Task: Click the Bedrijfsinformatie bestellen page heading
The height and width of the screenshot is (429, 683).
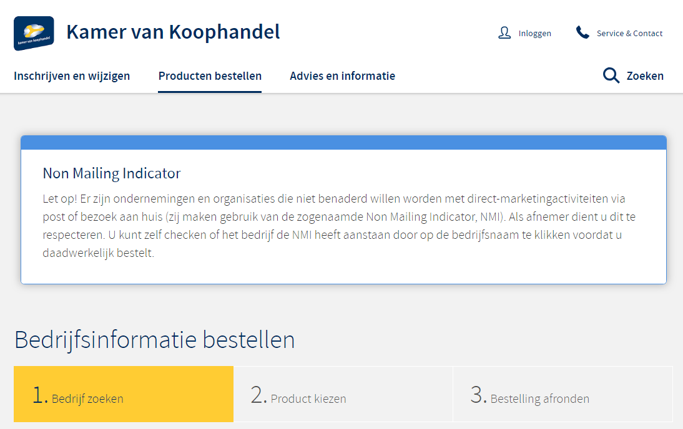Action: (x=154, y=340)
